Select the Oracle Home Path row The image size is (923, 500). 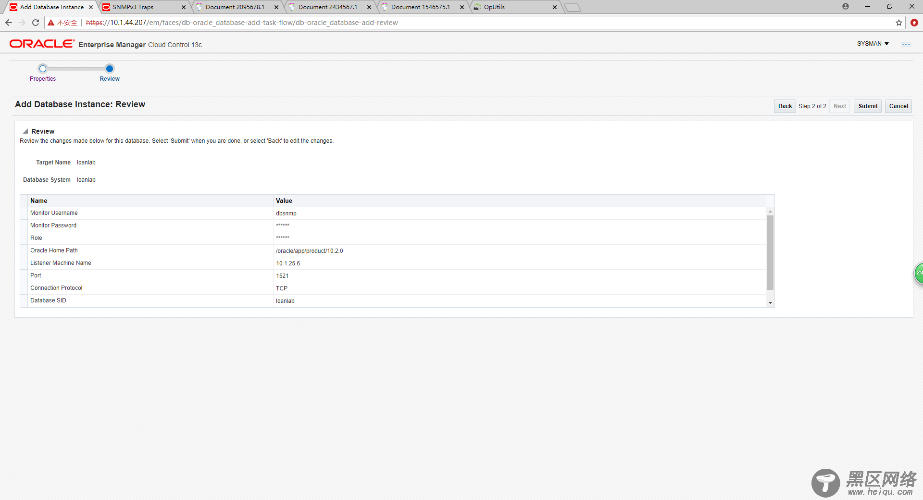(x=393, y=251)
